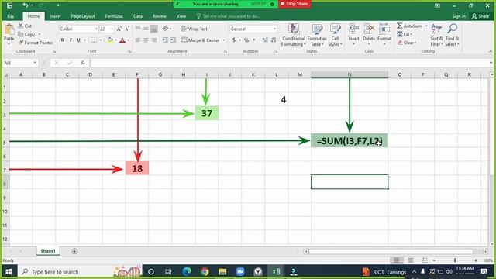The image size is (496, 279).
Task: Click Decrease Decimal icon
Action: pyautogui.click(x=274, y=40)
